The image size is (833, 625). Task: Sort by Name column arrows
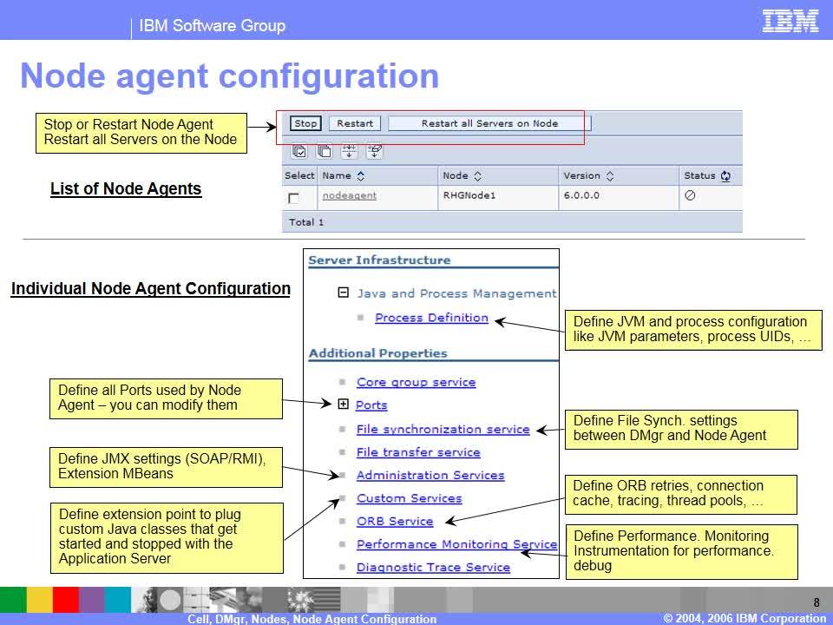click(361, 176)
